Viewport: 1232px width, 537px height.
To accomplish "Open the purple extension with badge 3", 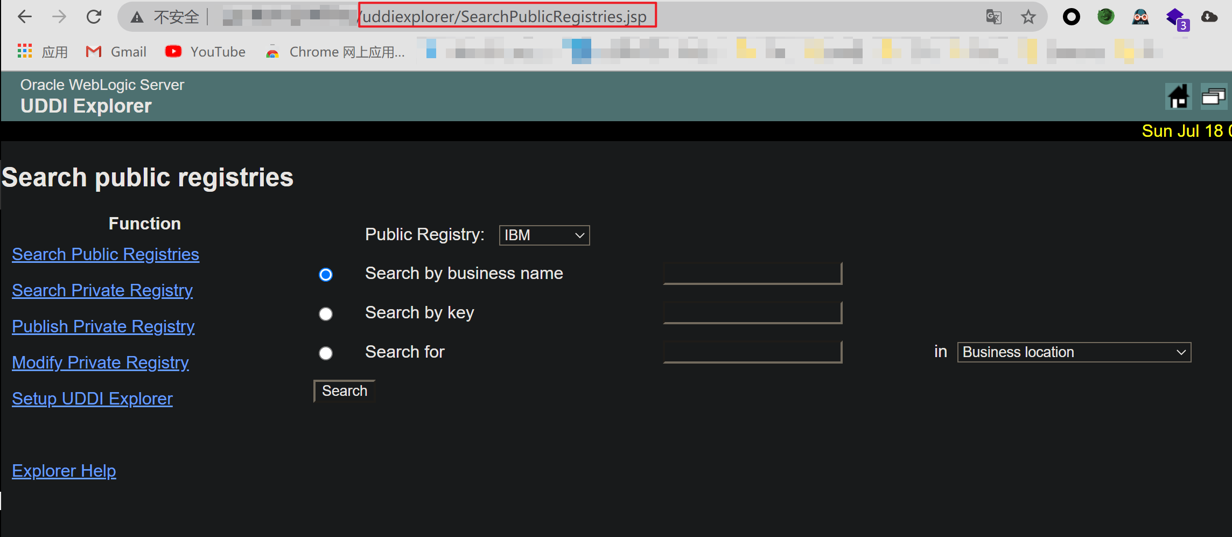I will click(x=1177, y=19).
